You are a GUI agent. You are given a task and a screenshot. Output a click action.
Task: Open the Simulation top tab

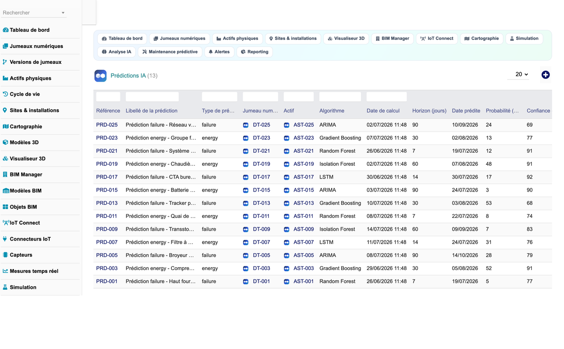[524, 39]
